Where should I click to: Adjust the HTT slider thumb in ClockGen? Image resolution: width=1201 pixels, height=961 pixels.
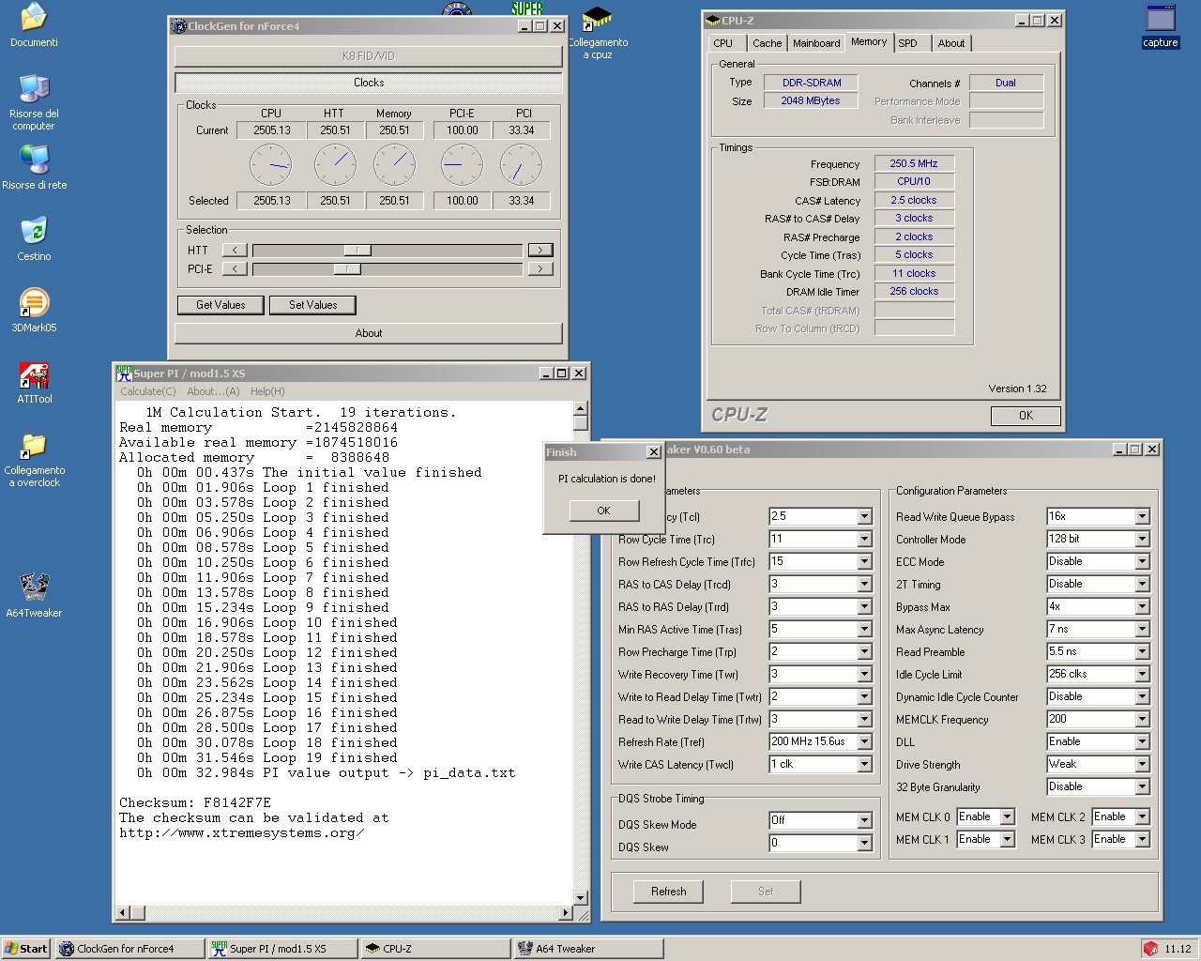point(357,250)
